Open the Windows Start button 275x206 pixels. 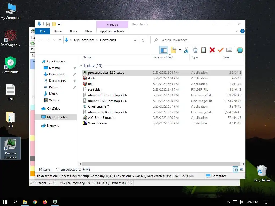(x=5, y=202)
